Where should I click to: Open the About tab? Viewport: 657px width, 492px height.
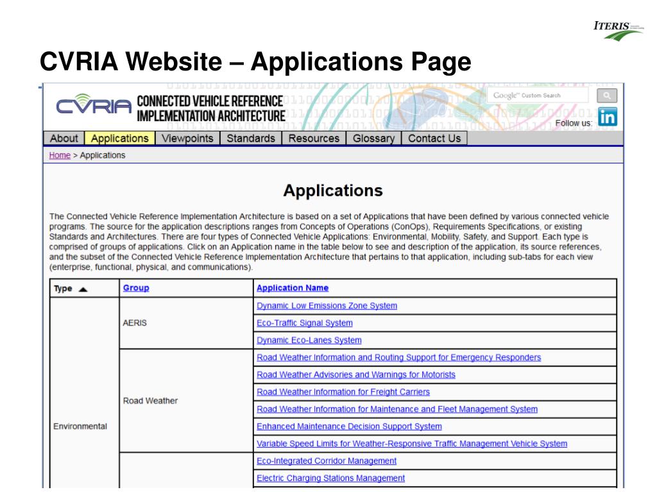[64, 138]
